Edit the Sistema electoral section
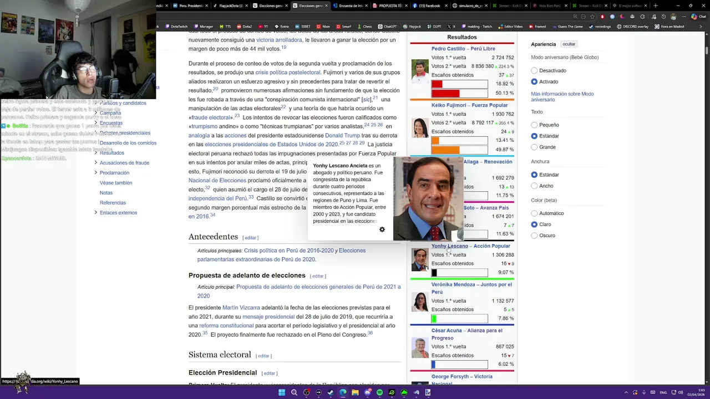The height and width of the screenshot is (399, 710). pyautogui.click(x=263, y=356)
